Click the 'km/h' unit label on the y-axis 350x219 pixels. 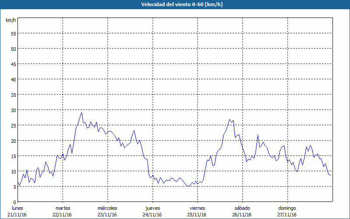[11, 21]
